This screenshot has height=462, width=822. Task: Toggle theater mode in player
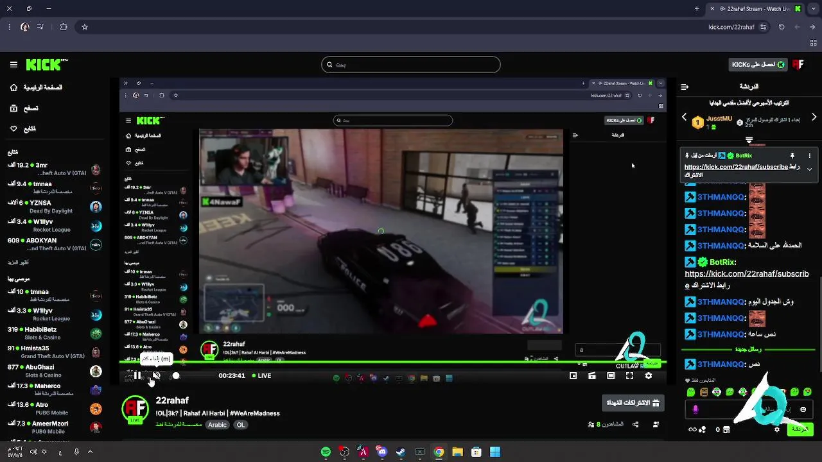611,376
